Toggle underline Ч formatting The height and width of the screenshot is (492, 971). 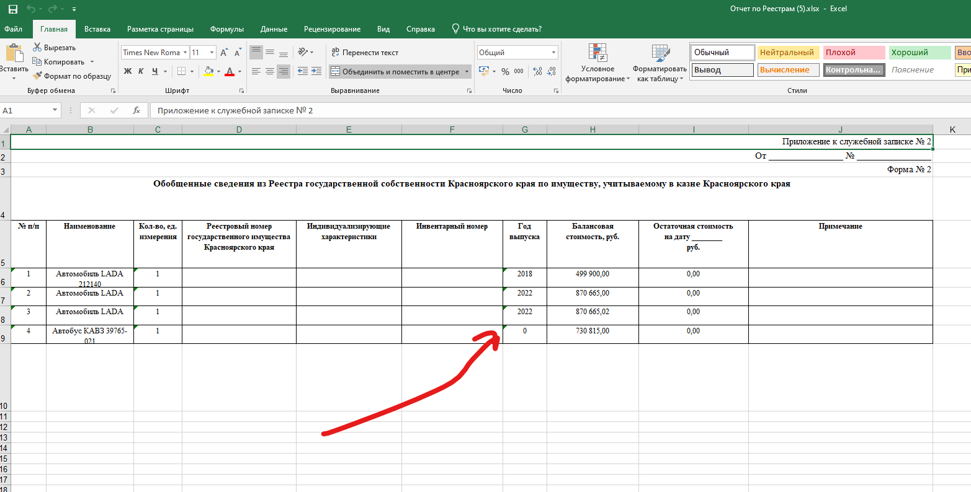[154, 71]
